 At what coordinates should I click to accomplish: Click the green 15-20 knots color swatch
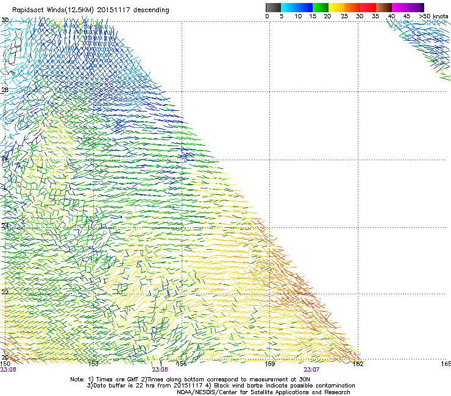[321, 7]
